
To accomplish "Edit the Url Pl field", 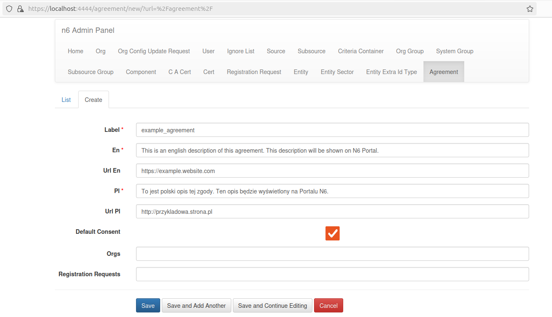I will click(x=332, y=211).
